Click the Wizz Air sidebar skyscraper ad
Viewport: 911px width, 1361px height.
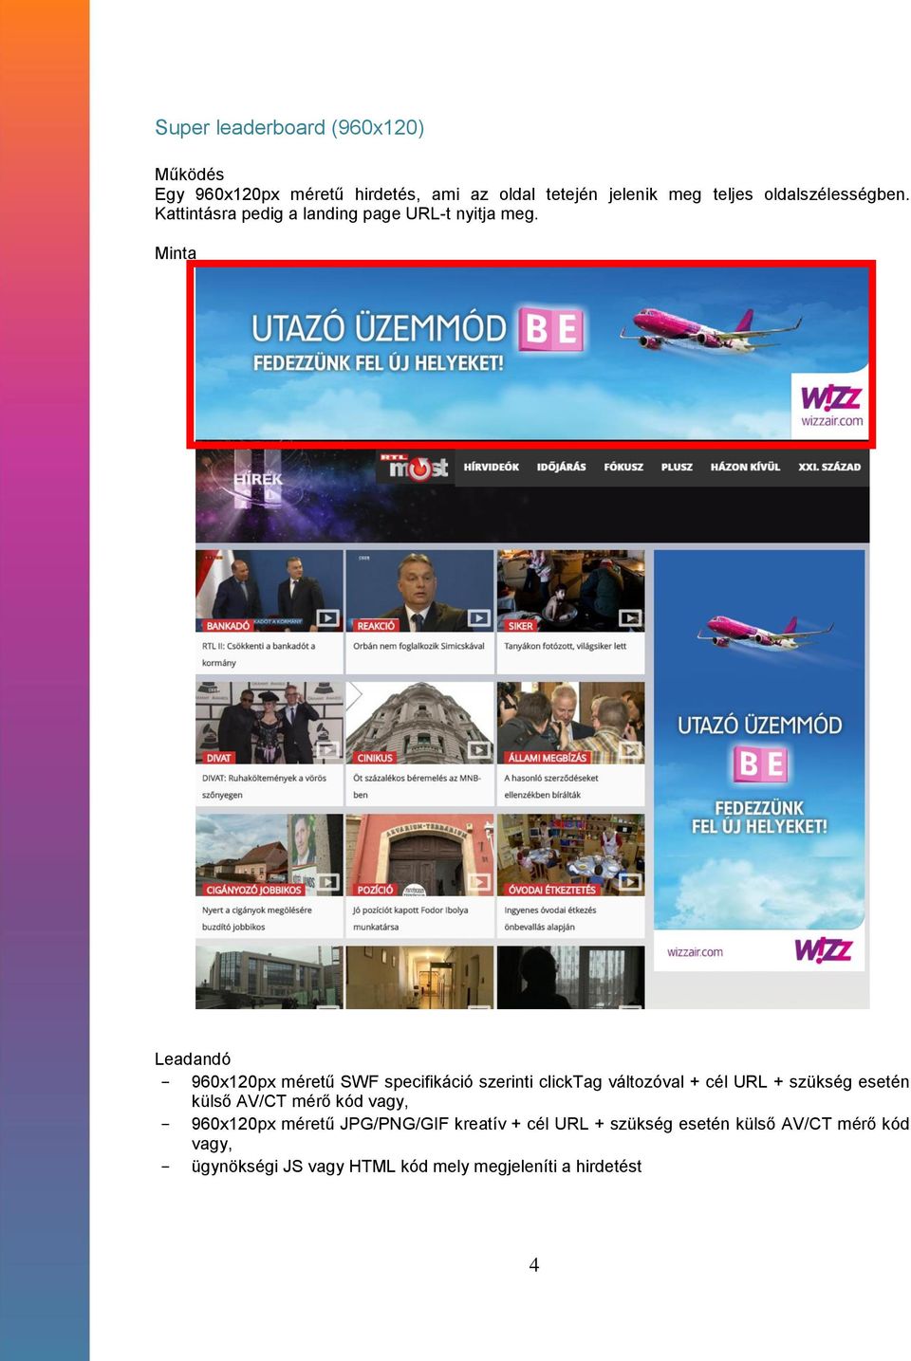pos(759,761)
